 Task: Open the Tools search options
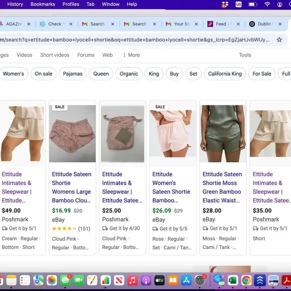tap(245, 55)
